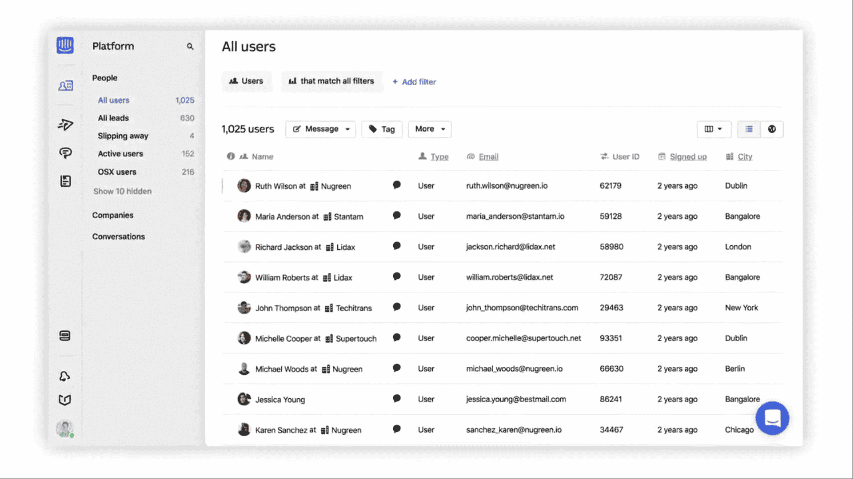This screenshot has height=479, width=853.
Task: Open Conversations section in sidebar
Action: click(x=119, y=236)
